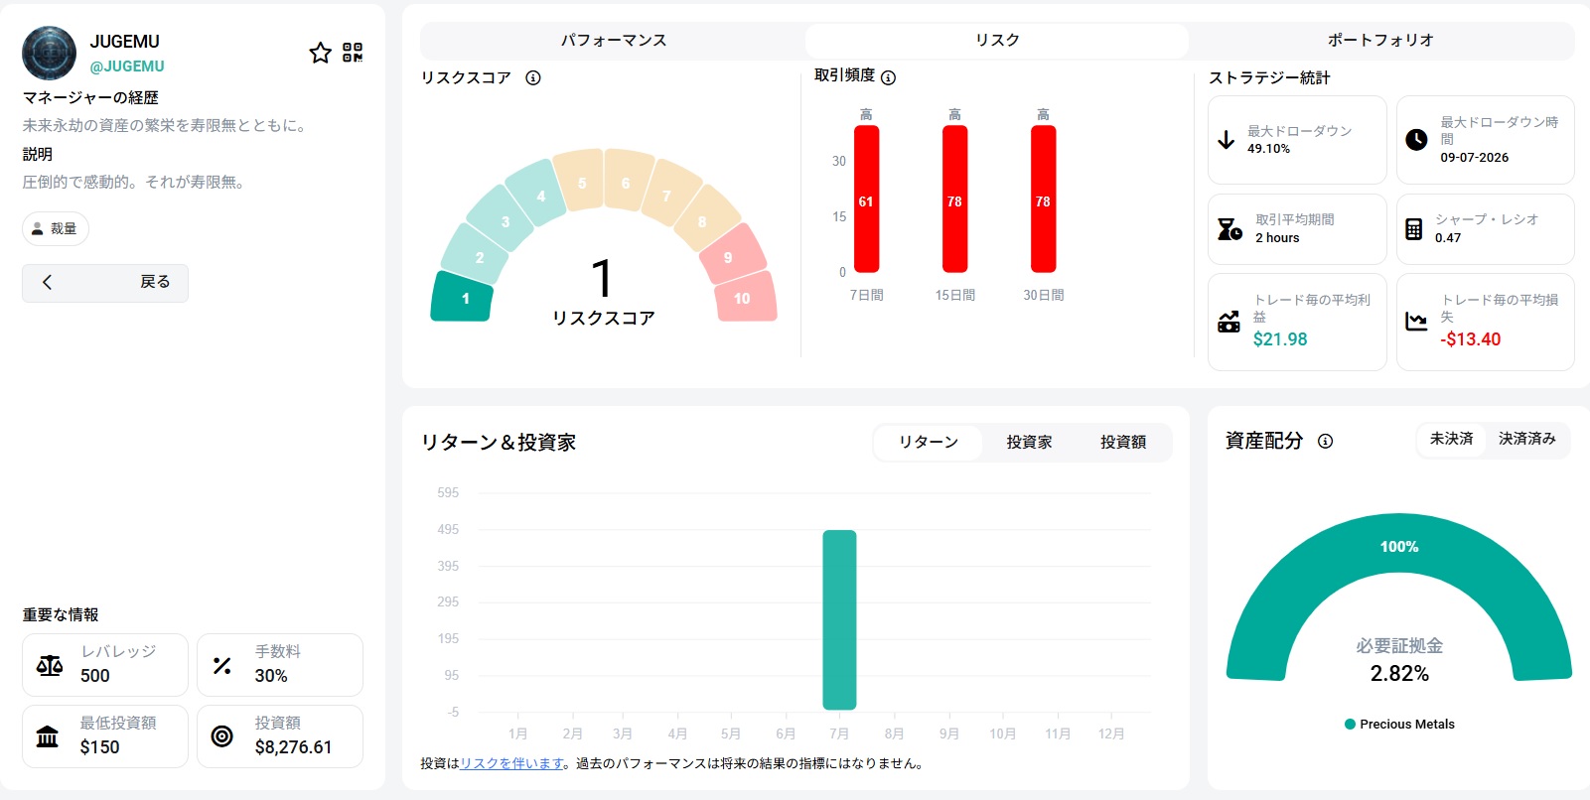
Task: Click the 2 hours value
Action: click(x=1277, y=238)
